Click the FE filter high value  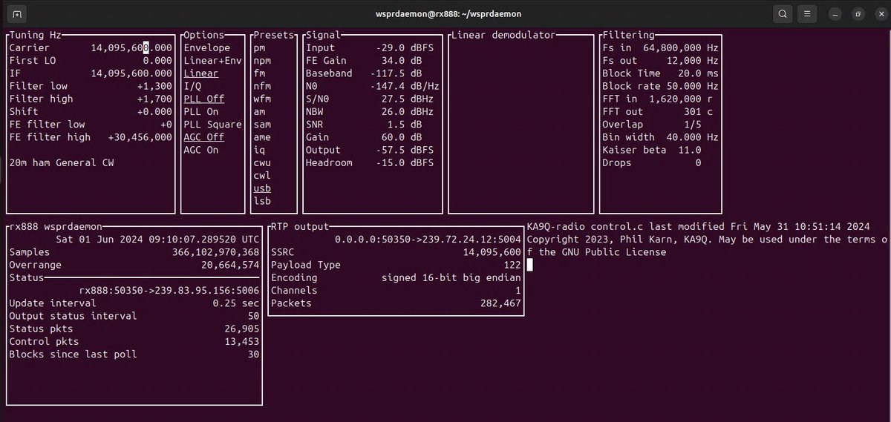[x=140, y=137]
